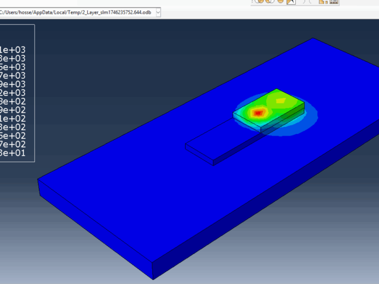Click legend value ending 7e+02
Screen dimensions: 379x284
13,144
